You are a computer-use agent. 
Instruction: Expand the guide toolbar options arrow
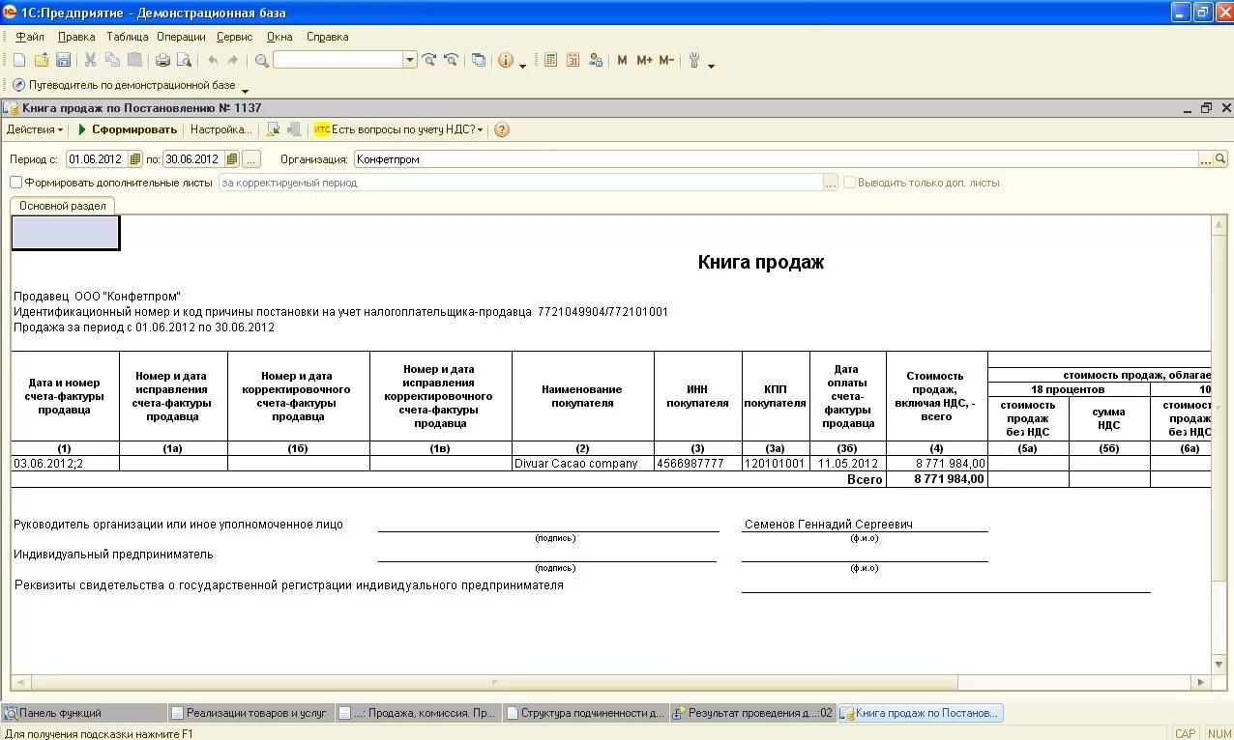click(245, 91)
